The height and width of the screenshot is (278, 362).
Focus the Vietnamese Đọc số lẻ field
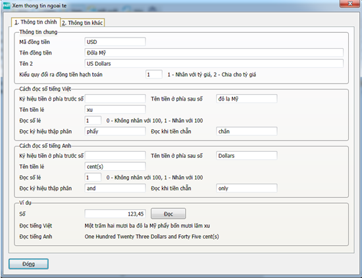tap(93, 120)
